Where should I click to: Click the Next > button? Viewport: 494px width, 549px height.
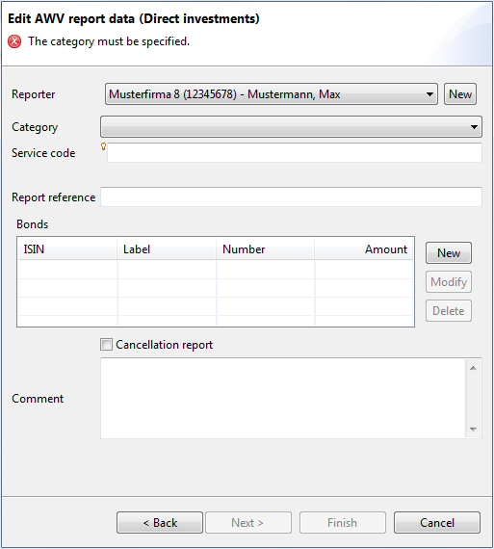tap(248, 523)
